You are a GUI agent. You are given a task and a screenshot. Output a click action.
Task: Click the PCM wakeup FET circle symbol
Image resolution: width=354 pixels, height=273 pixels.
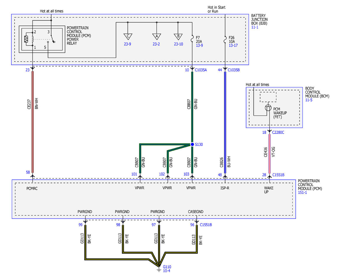click(x=268, y=108)
